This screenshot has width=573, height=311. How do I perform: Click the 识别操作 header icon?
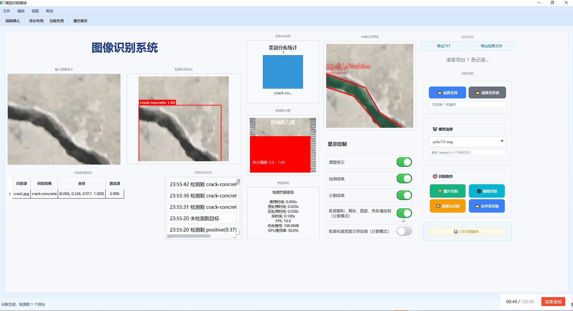[x=435, y=176]
